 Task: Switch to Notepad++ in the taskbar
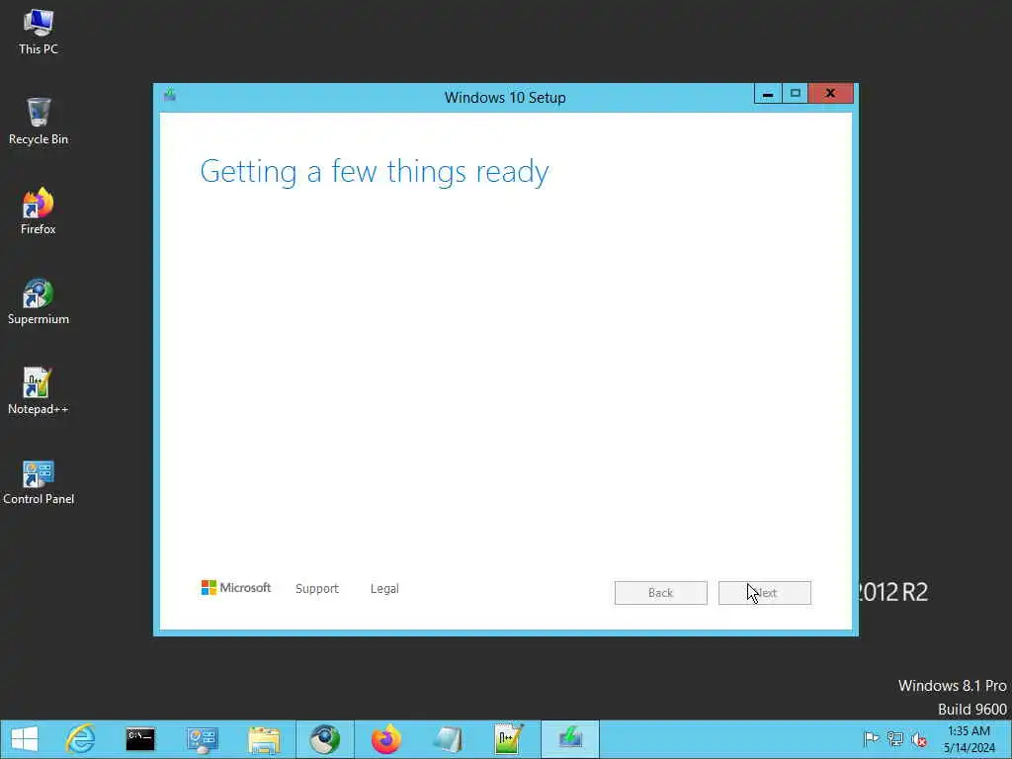tap(508, 739)
